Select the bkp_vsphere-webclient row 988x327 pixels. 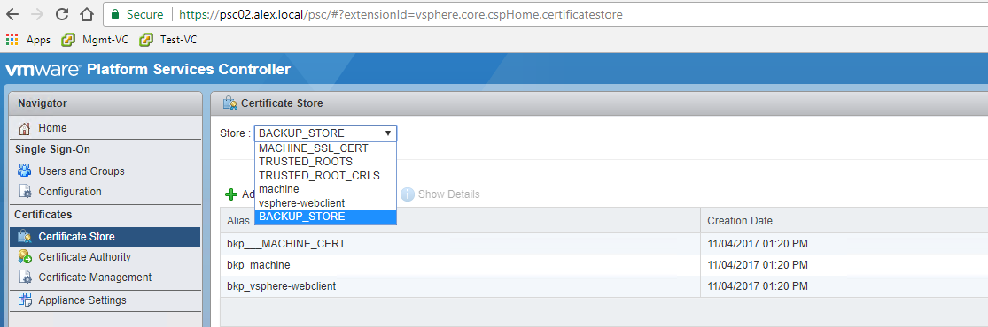click(604, 286)
